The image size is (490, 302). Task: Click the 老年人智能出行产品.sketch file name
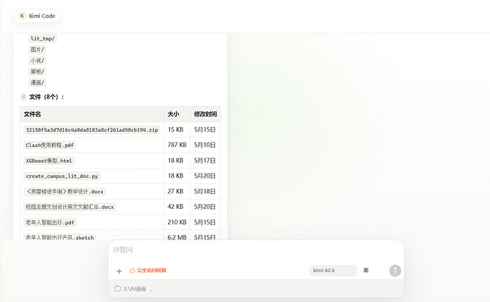60,237
